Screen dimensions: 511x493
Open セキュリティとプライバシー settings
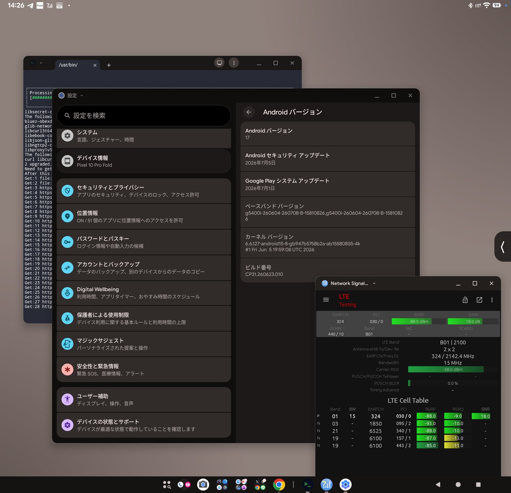144,191
